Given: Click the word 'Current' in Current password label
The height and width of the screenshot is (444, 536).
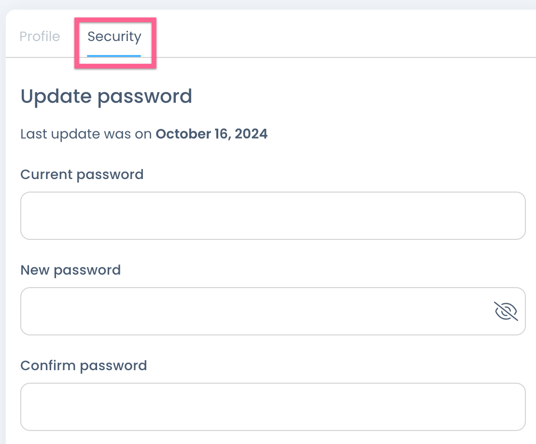Looking at the screenshot, I should coord(47,174).
